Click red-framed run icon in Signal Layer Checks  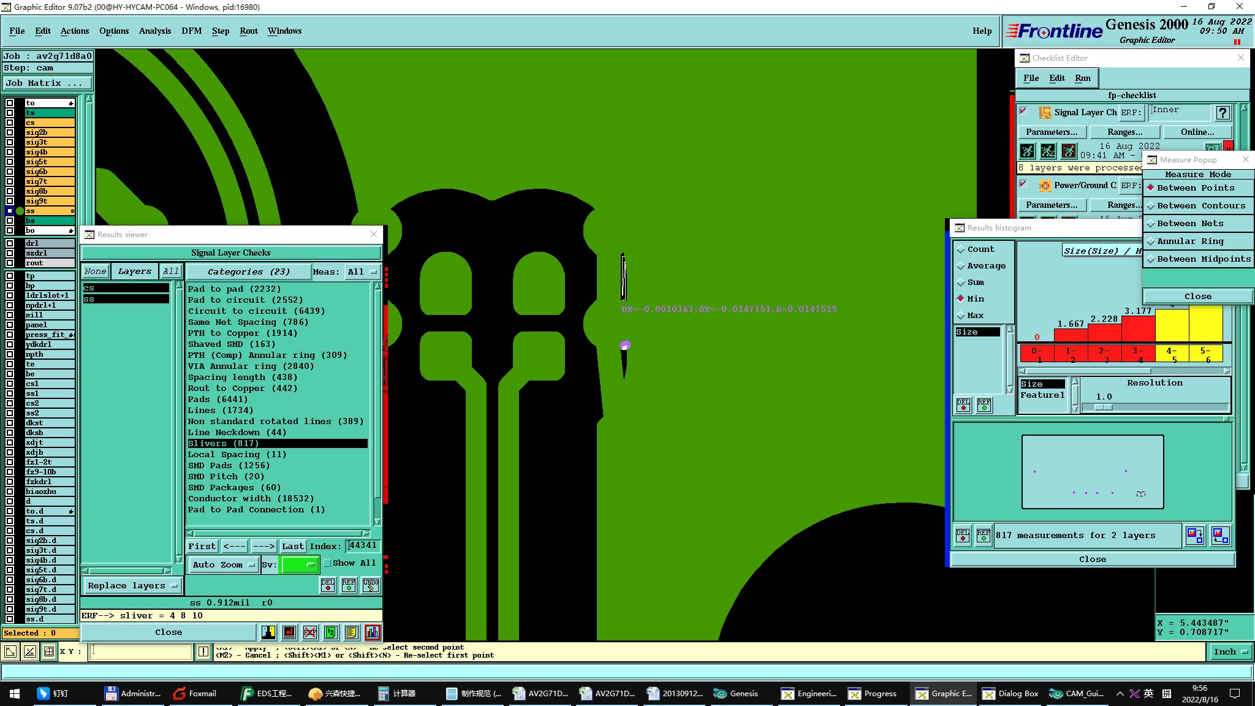pyautogui.click(x=1069, y=151)
